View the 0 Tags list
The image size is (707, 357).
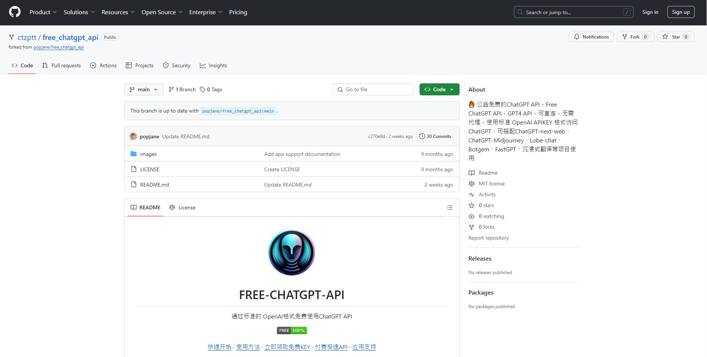(211, 89)
